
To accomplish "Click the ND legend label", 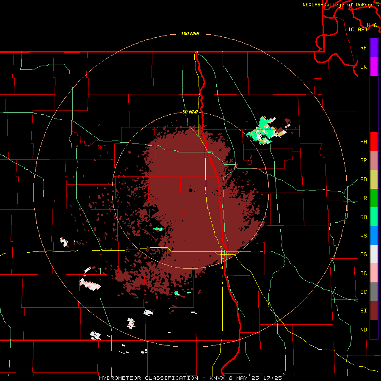I will pos(364,330).
